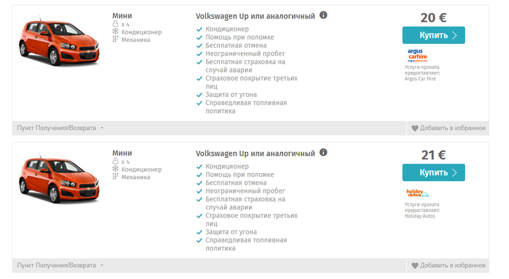Screen dimensions: 509x279
Task: Expand pickup/return point for the 20 € car
Action: pos(60,128)
